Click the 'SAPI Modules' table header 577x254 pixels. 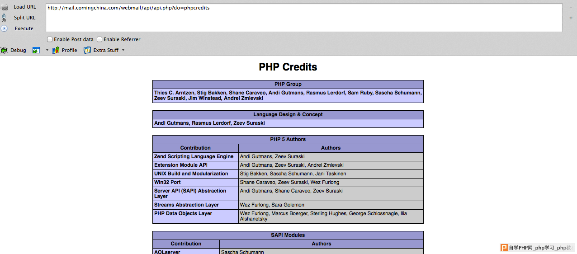pyautogui.click(x=288, y=235)
